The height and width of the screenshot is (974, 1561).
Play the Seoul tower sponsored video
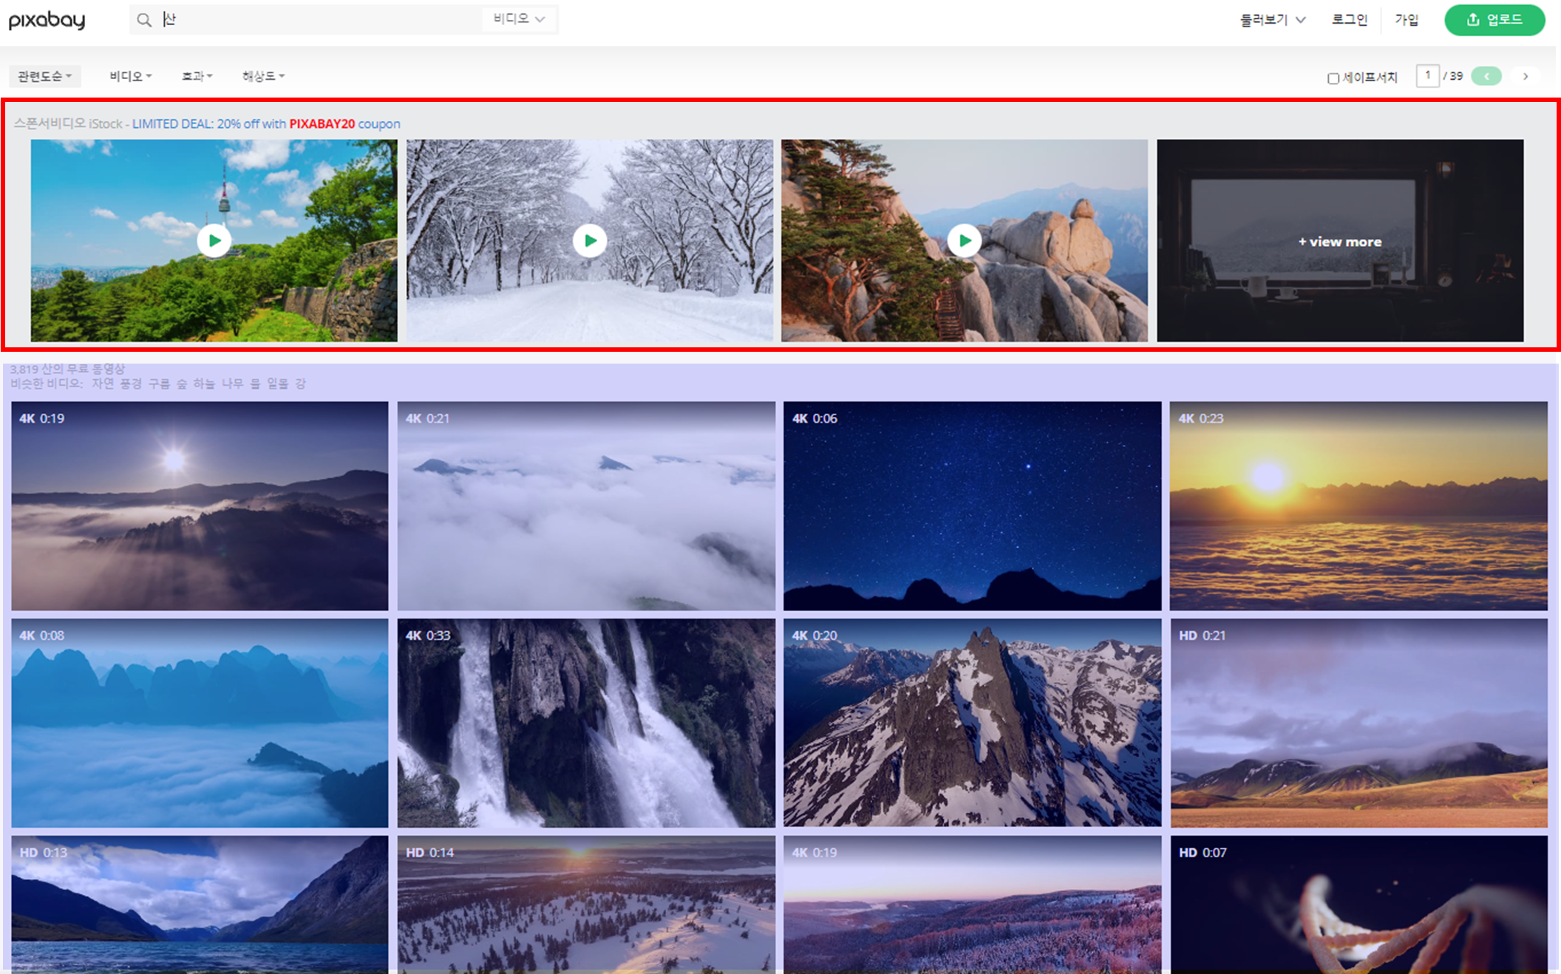(214, 241)
